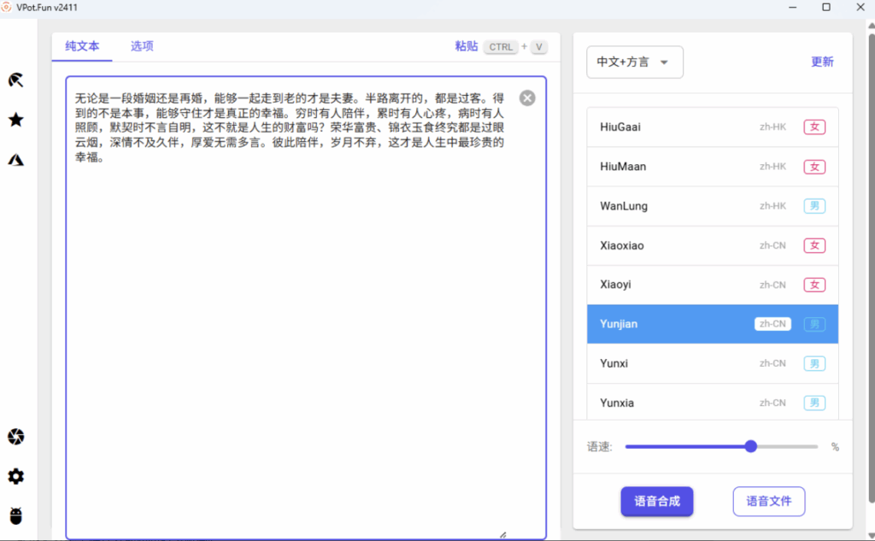Switch to the 纯文本 tab
The width and height of the screenshot is (875, 541).
(82, 47)
